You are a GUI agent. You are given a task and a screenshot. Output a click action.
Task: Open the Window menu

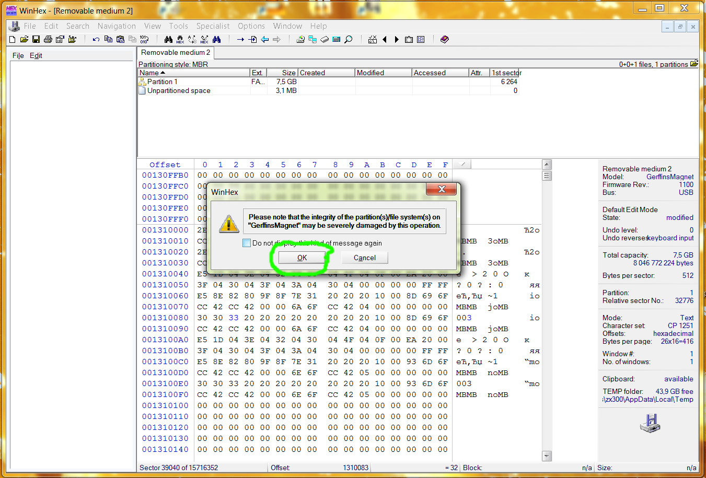click(287, 26)
